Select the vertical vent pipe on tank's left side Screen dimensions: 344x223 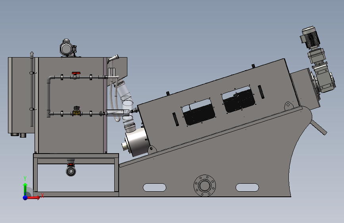click(x=32, y=89)
